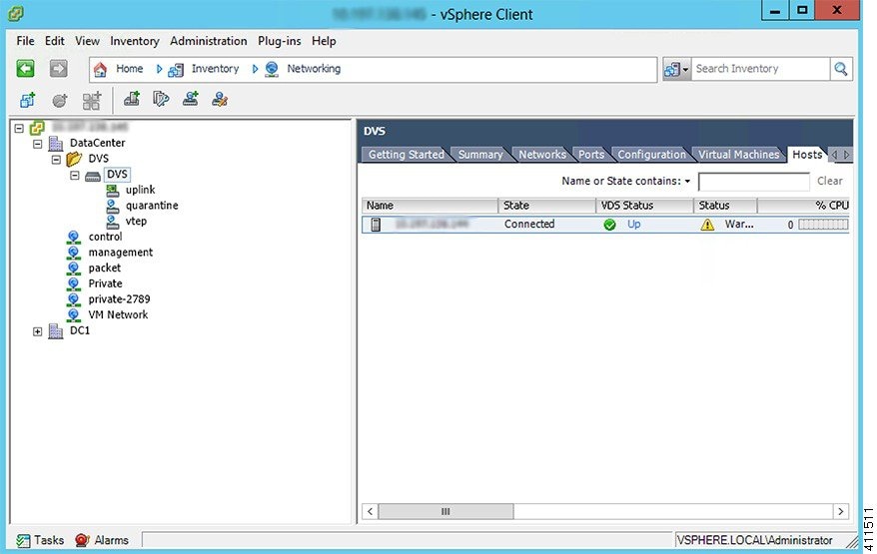The width and height of the screenshot is (877, 554).
Task: Click the horizontal scrollbar left arrow
Action: [x=370, y=511]
